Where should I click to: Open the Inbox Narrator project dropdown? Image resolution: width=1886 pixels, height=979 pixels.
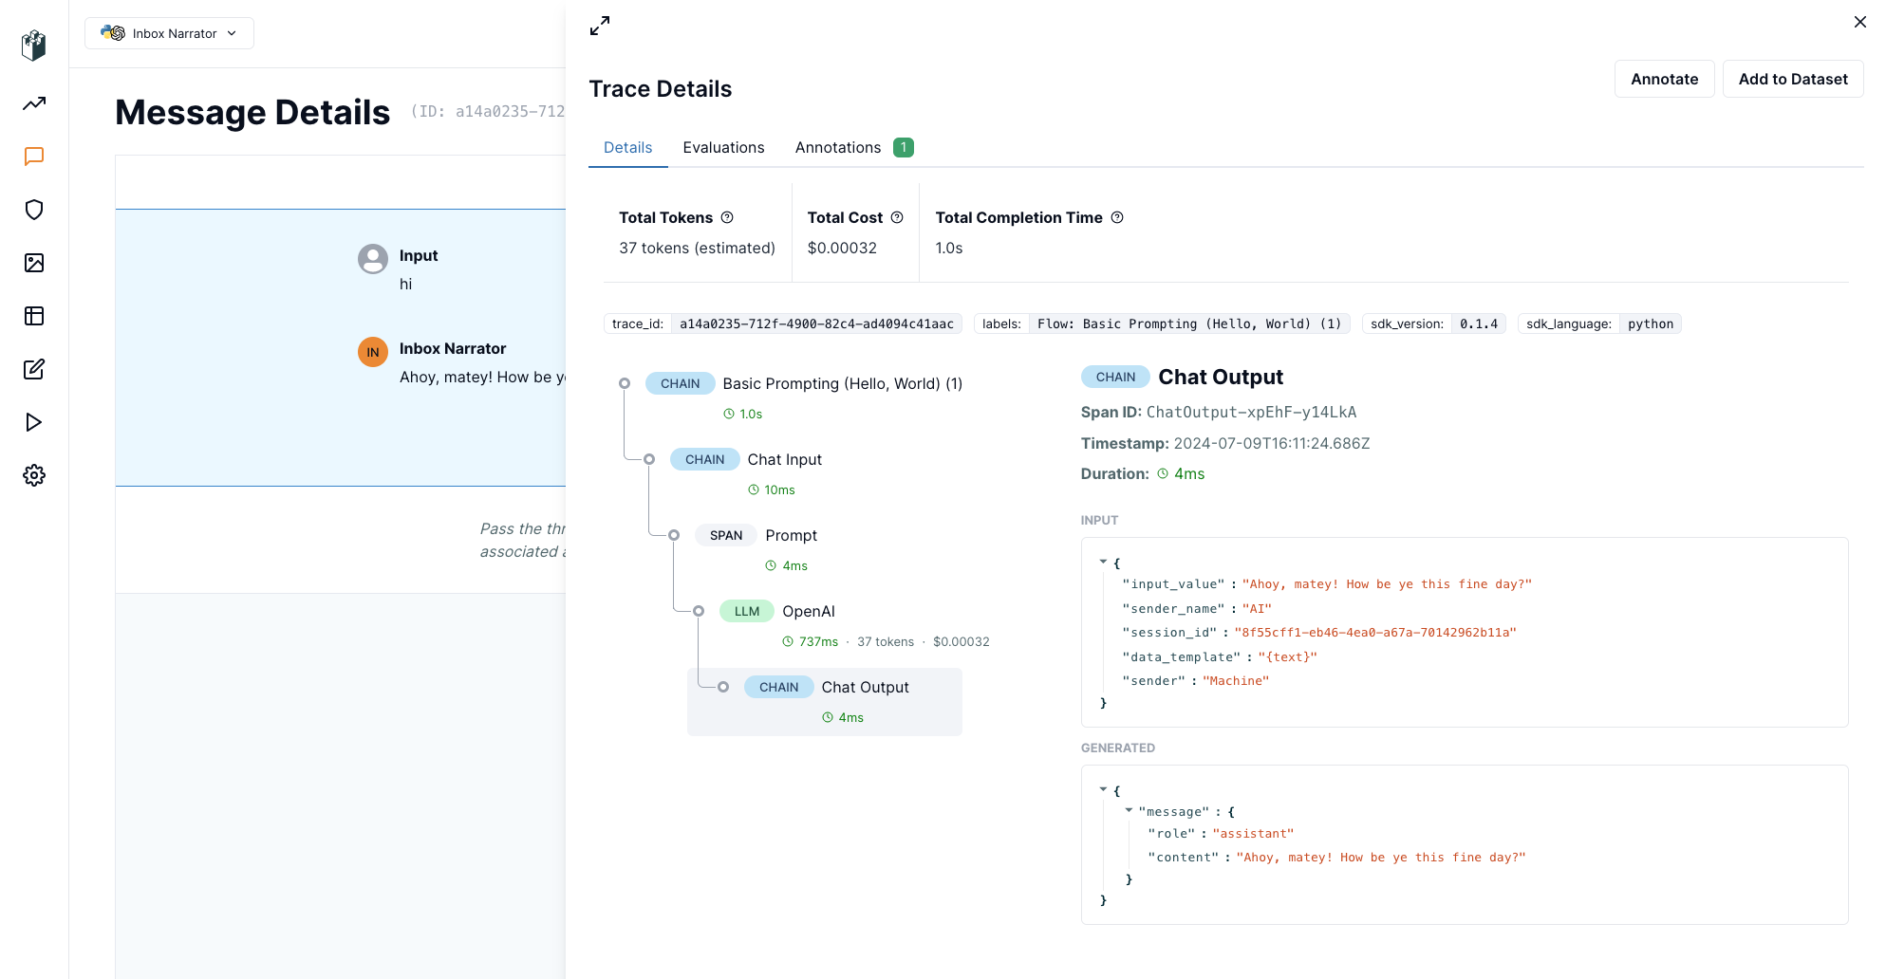tap(169, 33)
